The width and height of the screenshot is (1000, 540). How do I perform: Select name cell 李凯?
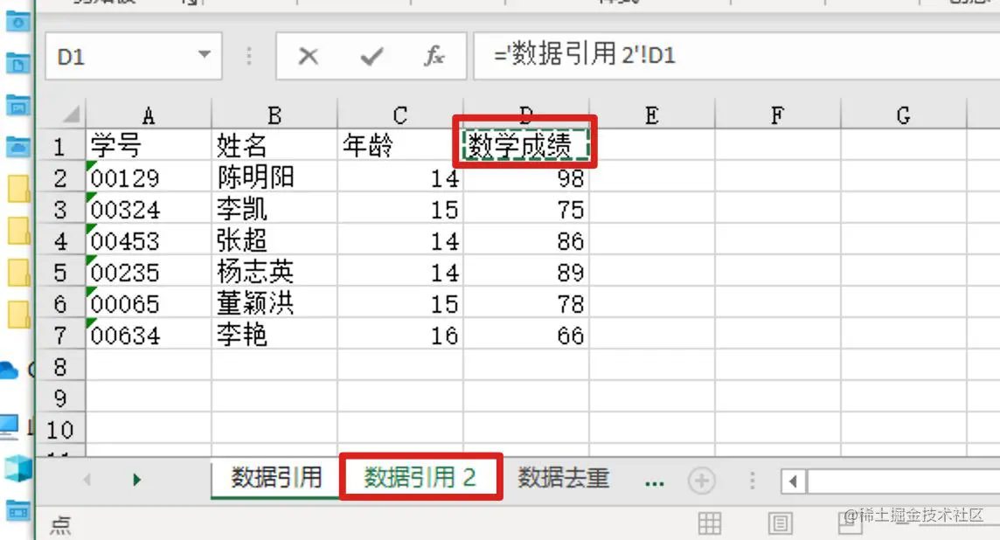274,209
